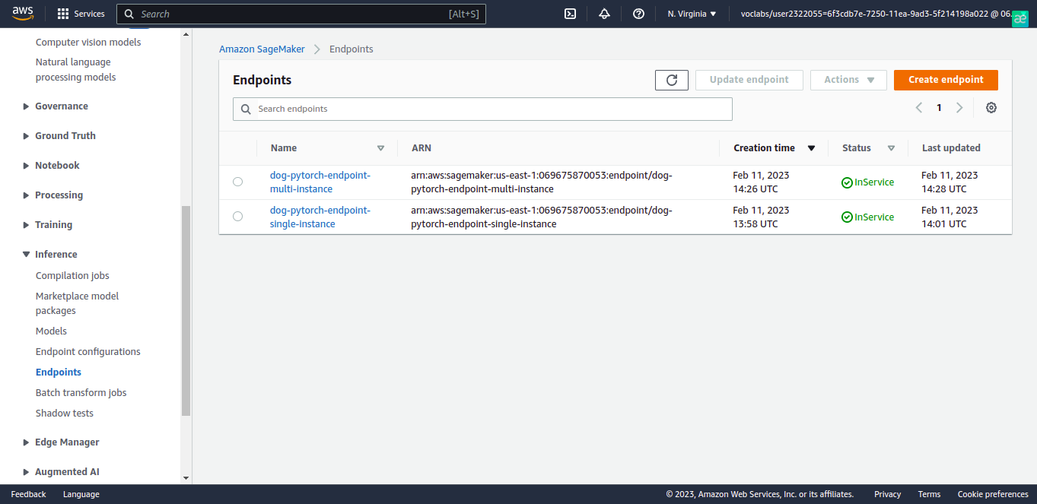Screen dimensions: 1037x504
Task: Select the dog-pytorch-endpoint-multi-instance radio button
Action: click(x=237, y=182)
